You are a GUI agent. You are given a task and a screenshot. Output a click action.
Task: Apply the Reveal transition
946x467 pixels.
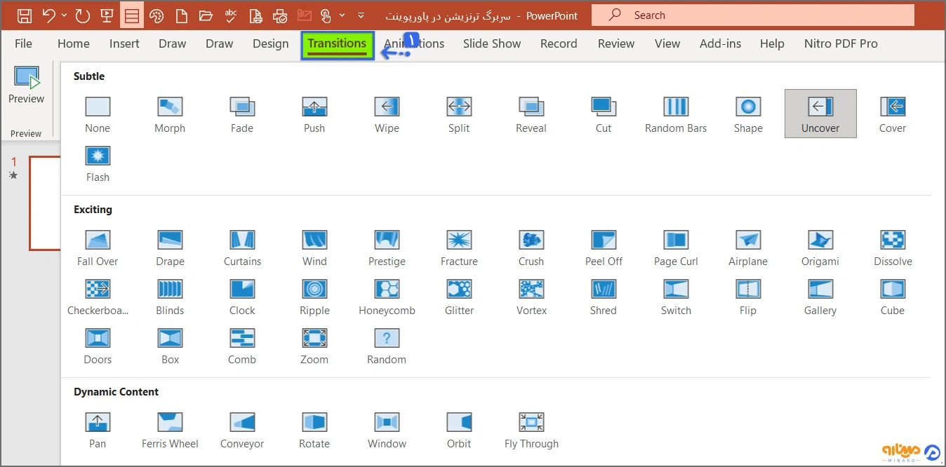click(x=531, y=114)
